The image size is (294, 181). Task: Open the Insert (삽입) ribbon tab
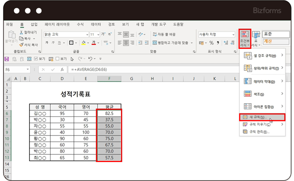tap(34, 24)
